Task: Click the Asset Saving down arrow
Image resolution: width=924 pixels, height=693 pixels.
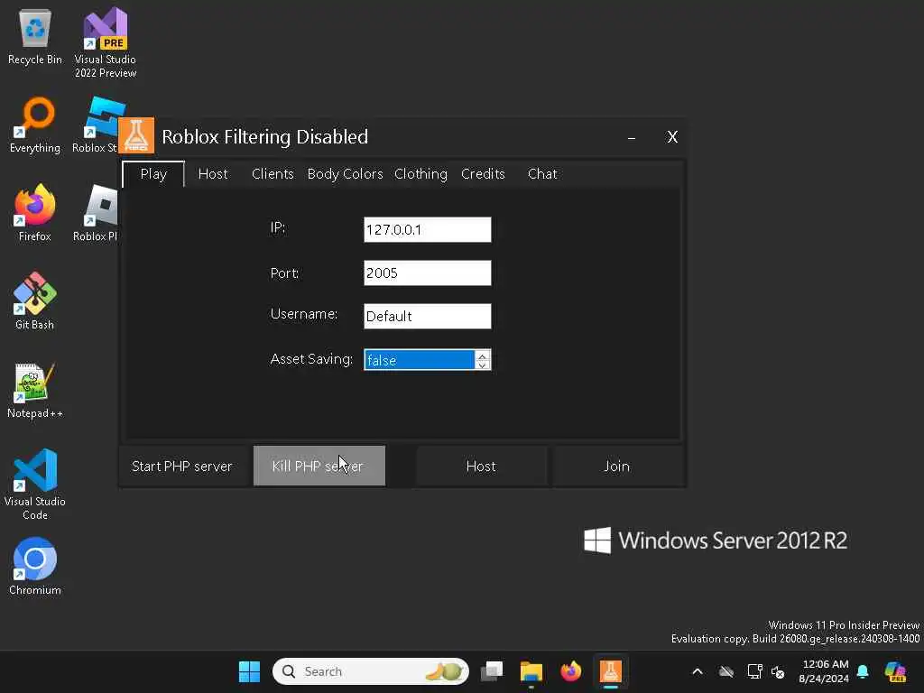Action: point(482,365)
